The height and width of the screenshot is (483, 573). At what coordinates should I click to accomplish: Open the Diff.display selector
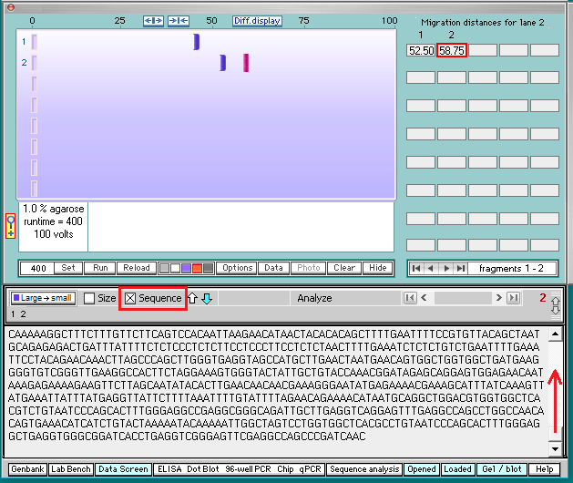click(x=257, y=21)
